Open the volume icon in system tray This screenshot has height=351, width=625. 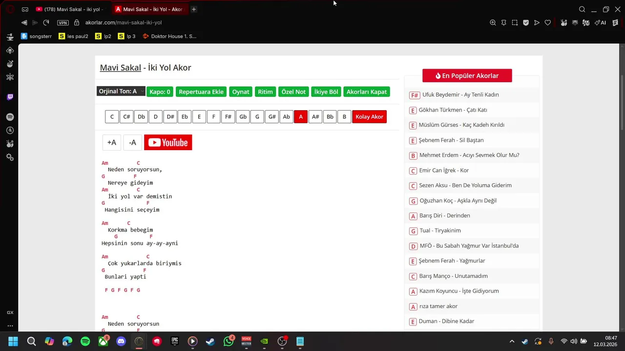click(x=574, y=341)
